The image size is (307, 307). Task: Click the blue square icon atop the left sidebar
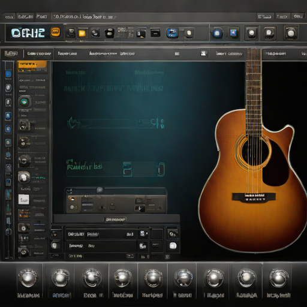coord(8,74)
